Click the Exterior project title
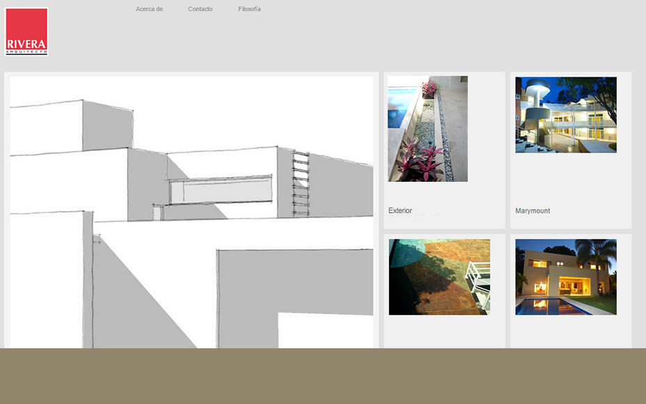Screen dimensions: 646x404 (x=400, y=210)
